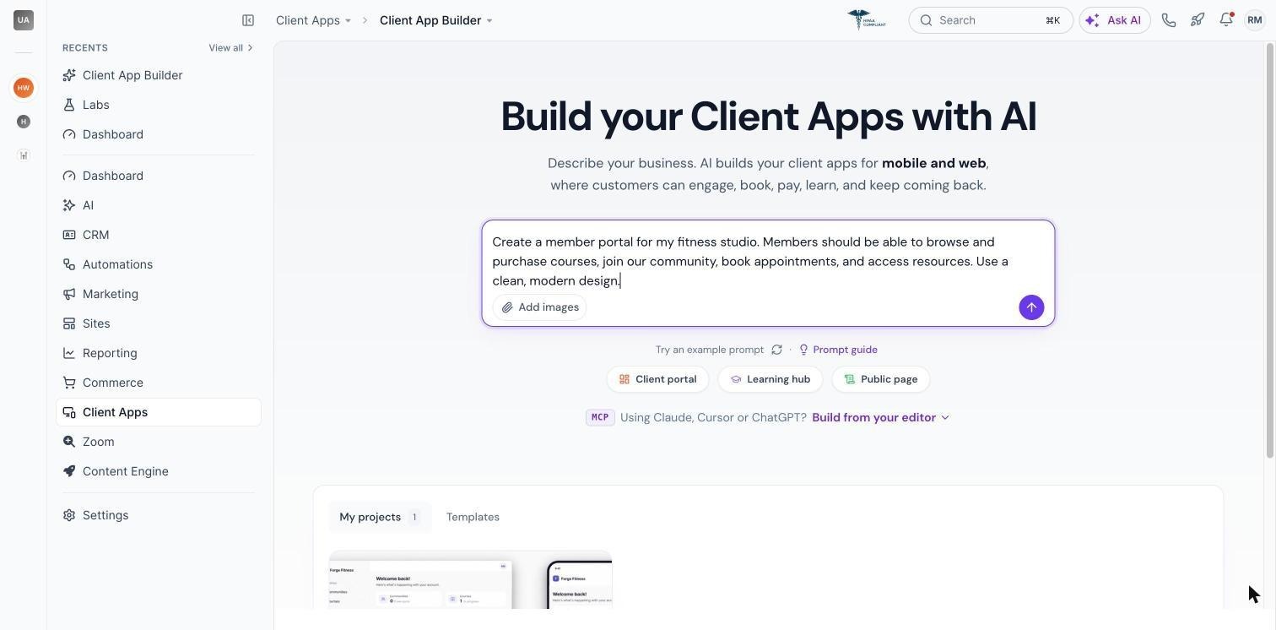Image resolution: width=1276 pixels, height=630 pixels.
Task: Click the page vertical scrollbar
Action: tap(1269, 251)
